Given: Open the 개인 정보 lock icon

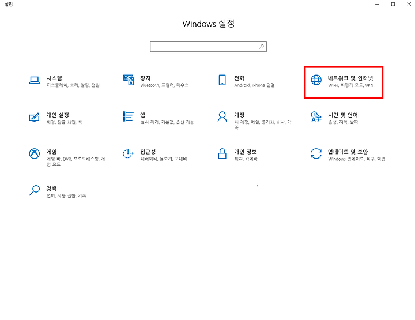Looking at the screenshot, I should coord(222,153).
